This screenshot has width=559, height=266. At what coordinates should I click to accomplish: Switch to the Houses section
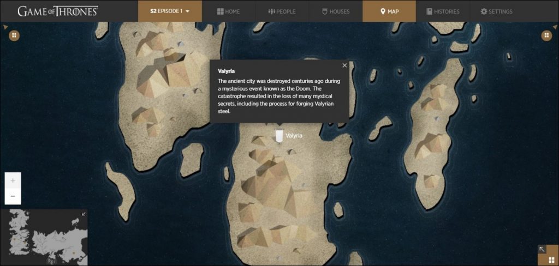(x=335, y=11)
